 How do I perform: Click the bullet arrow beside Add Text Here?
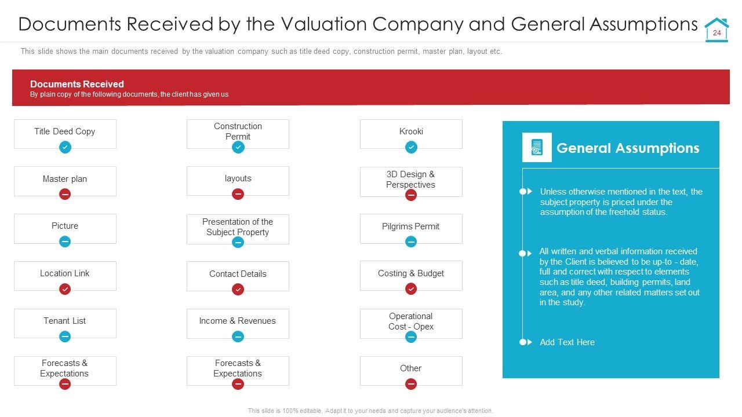pyautogui.click(x=526, y=342)
